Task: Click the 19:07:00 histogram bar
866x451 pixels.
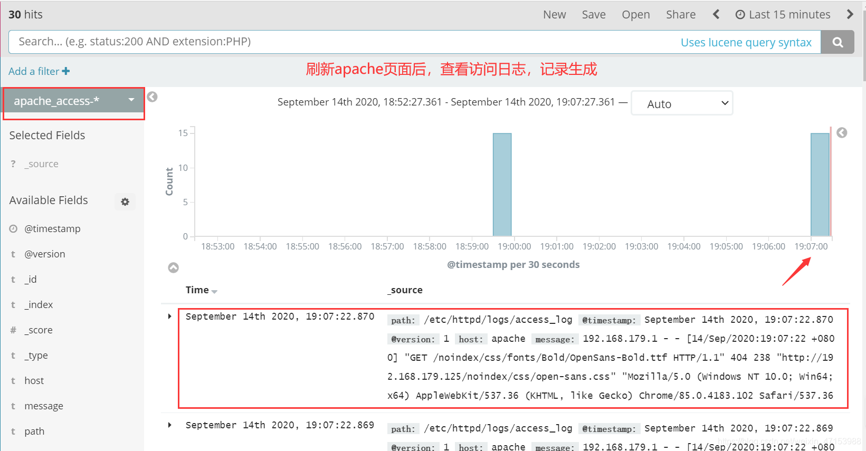Action: click(820, 185)
